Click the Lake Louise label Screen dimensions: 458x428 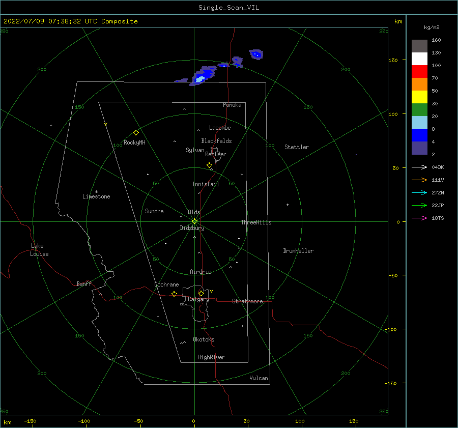click(39, 250)
